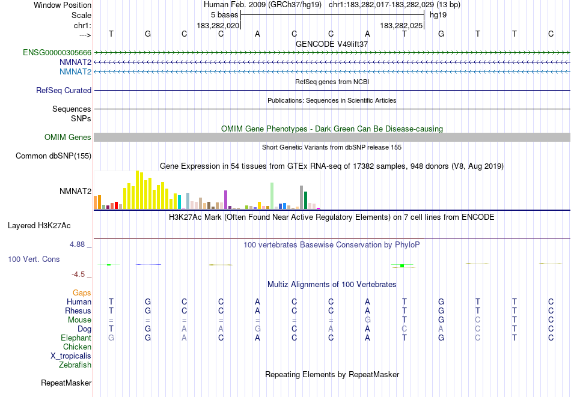Click the 100 Vert. Cons track label
571x397 pixels.
pos(34,259)
